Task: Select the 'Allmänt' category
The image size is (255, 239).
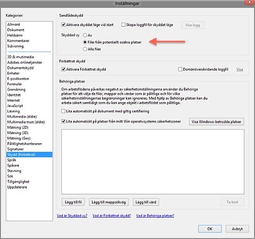Action: (29, 24)
